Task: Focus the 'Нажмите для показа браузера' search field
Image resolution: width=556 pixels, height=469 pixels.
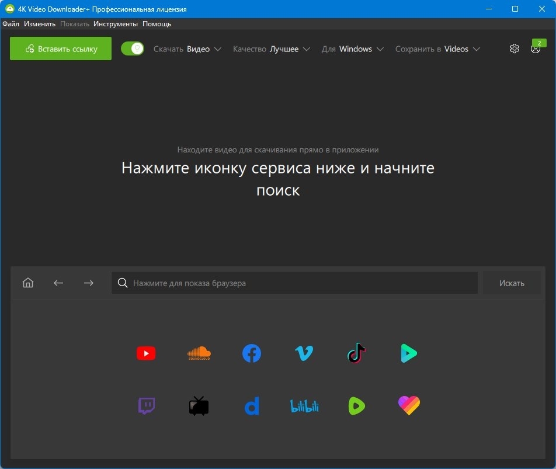Action: coord(294,283)
